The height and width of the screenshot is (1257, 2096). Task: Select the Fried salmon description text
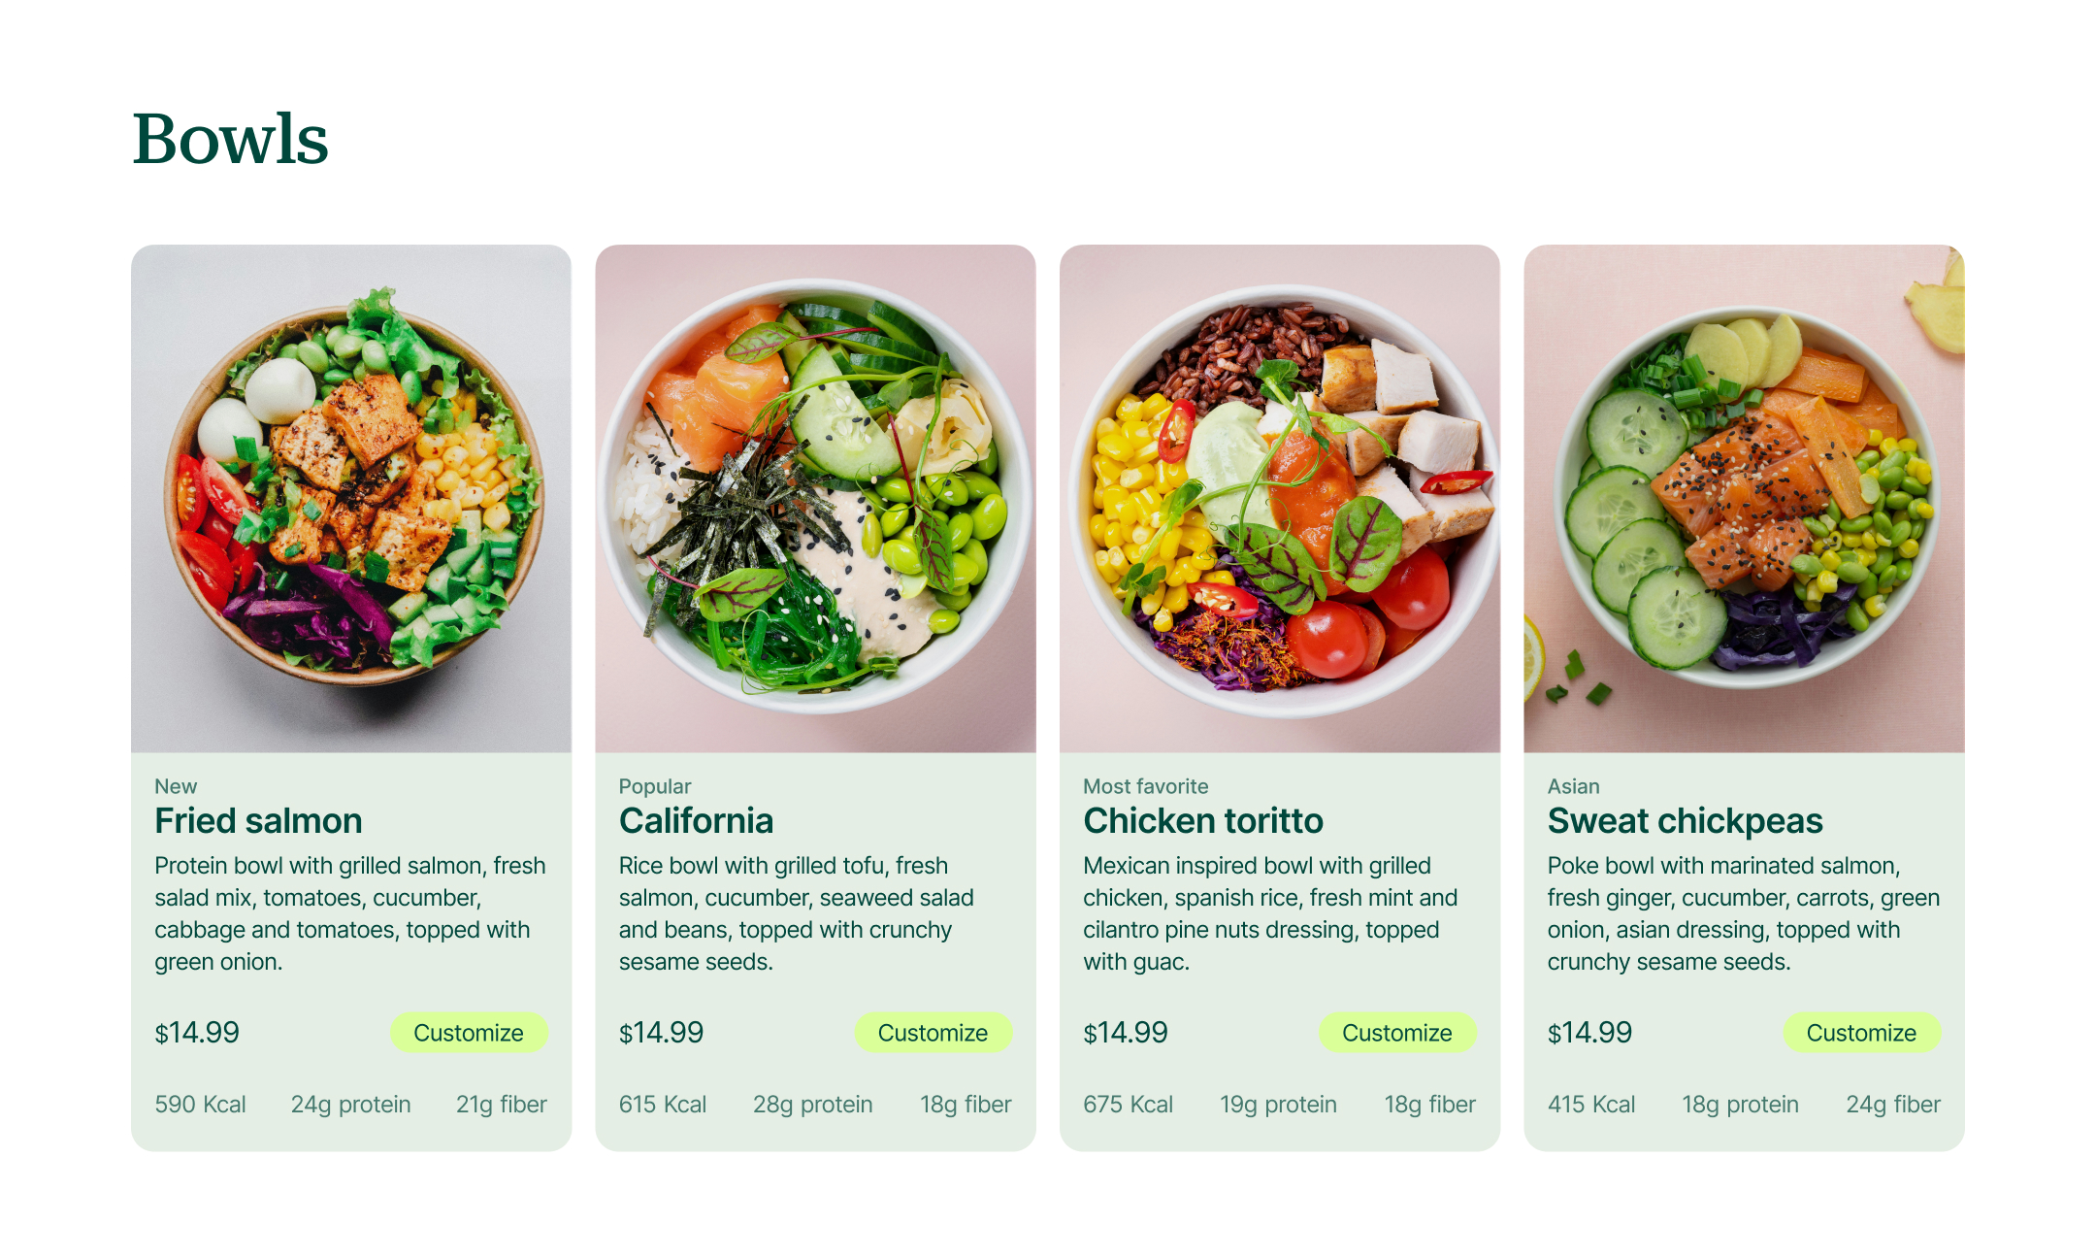tap(350, 913)
